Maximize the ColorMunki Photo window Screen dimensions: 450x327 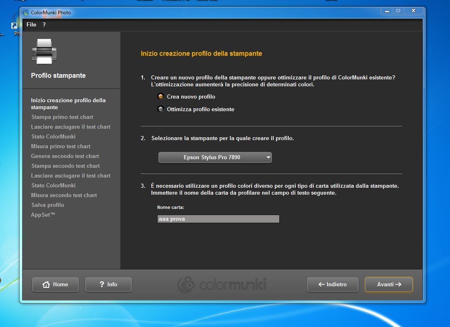pos(398,11)
